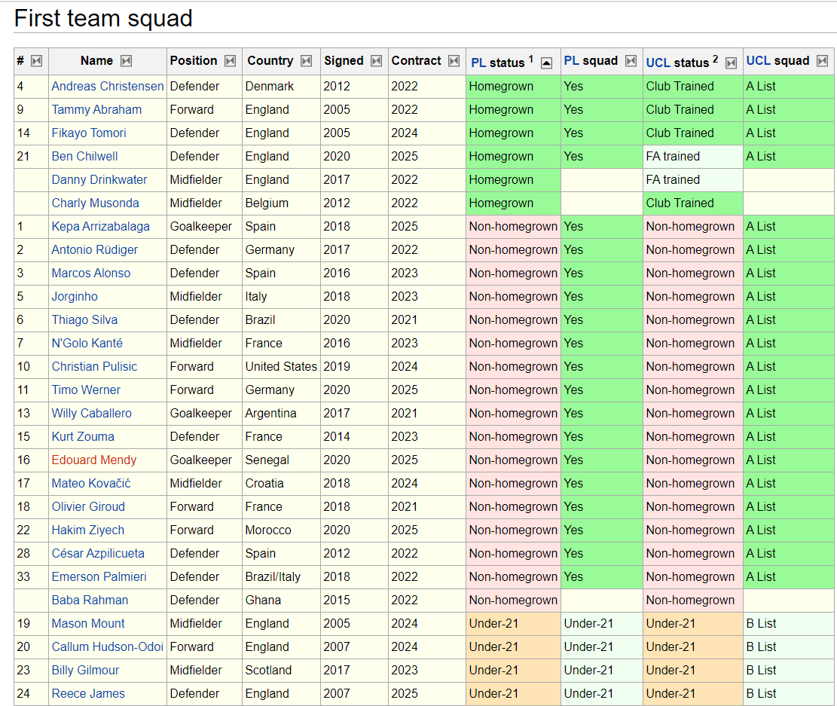837x706 pixels.
Task: Click the Ghana country cell
Action: (x=281, y=601)
